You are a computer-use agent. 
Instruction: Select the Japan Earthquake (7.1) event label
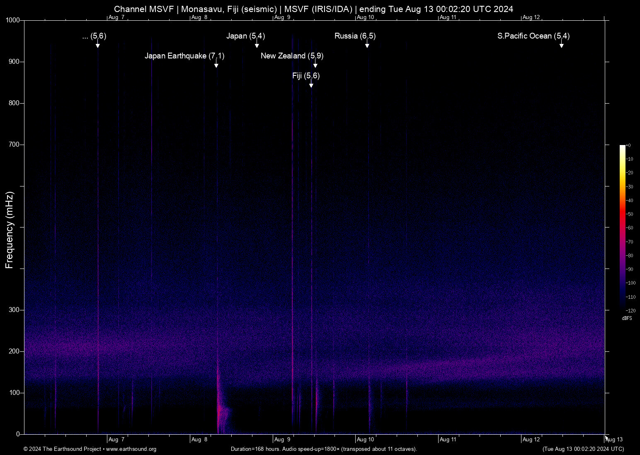(184, 56)
